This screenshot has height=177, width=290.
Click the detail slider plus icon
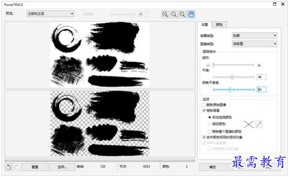pos(259,65)
